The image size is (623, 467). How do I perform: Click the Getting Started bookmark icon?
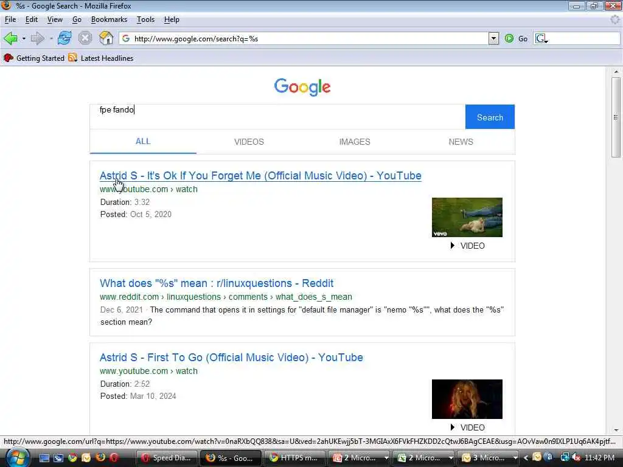(9, 58)
